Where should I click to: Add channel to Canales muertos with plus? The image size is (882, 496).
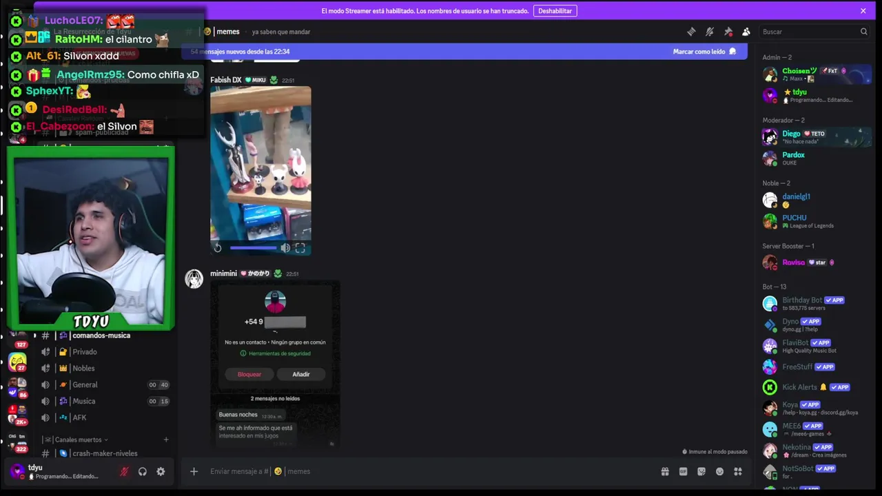pos(166,440)
